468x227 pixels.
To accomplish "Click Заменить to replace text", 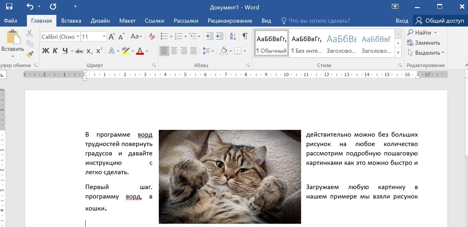I will 424,43.
